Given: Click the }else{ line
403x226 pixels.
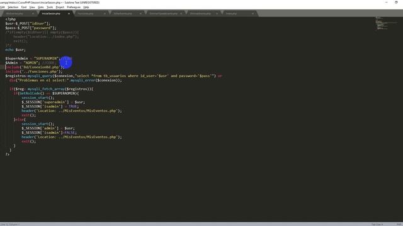Looking at the screenshot, I should pyautogui.click(x=20, y=119).
